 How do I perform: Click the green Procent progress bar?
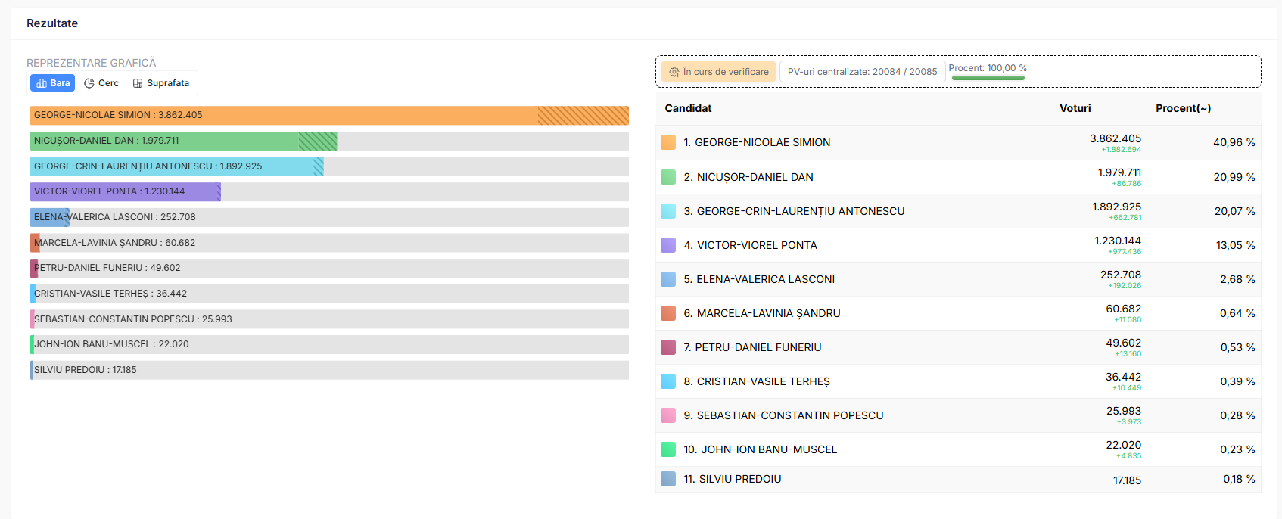[x=988, y=78]
